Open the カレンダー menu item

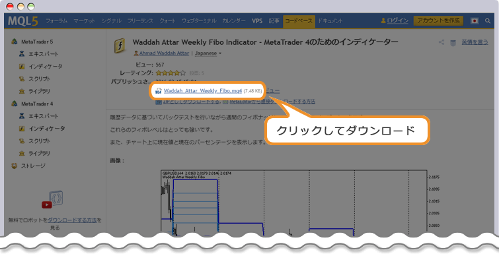pos(234,21)
